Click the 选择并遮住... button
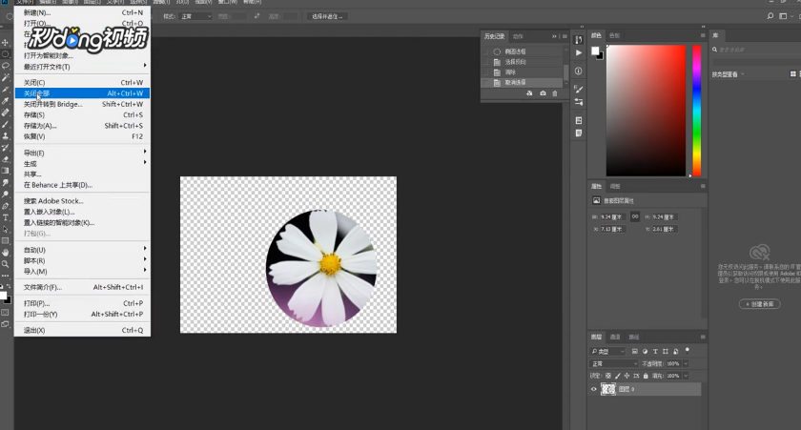 (327, 16)
